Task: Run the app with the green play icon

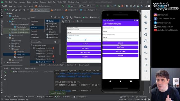Action: click(x=97, y=6)
